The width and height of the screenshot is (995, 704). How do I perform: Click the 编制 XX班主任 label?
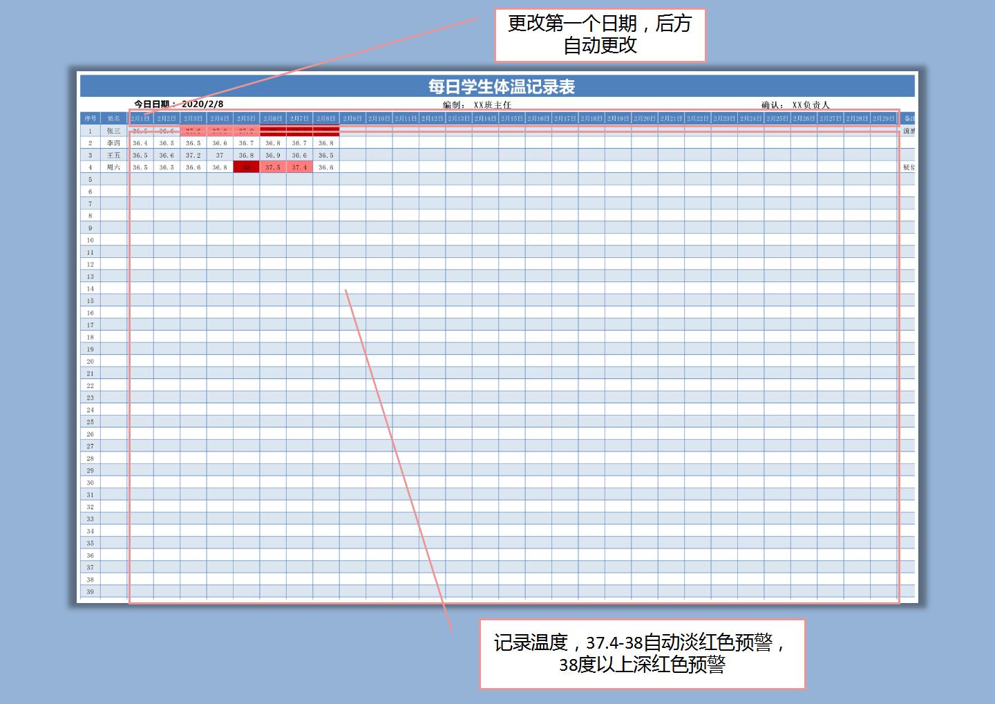[477, 105]
